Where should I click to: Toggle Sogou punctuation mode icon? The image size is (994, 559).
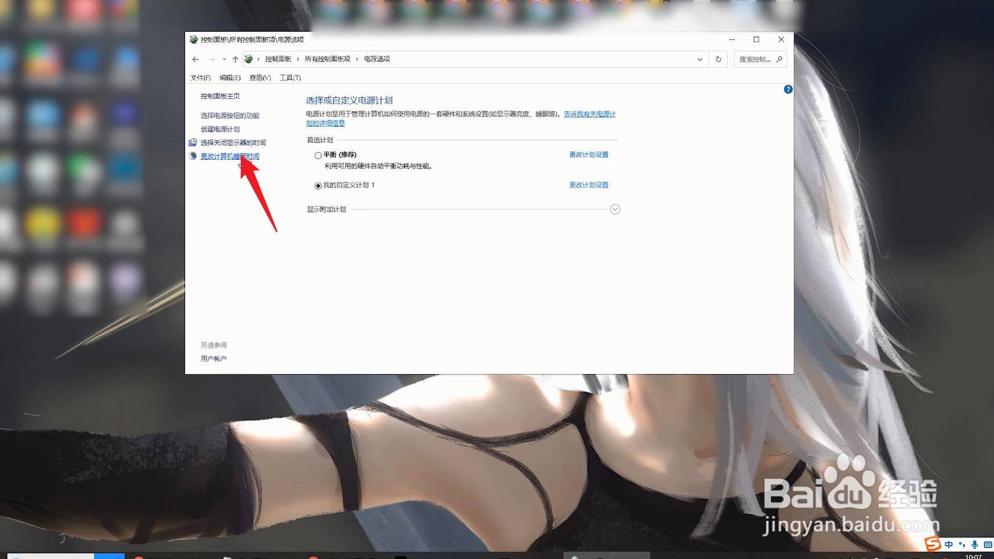pos(962,545)
